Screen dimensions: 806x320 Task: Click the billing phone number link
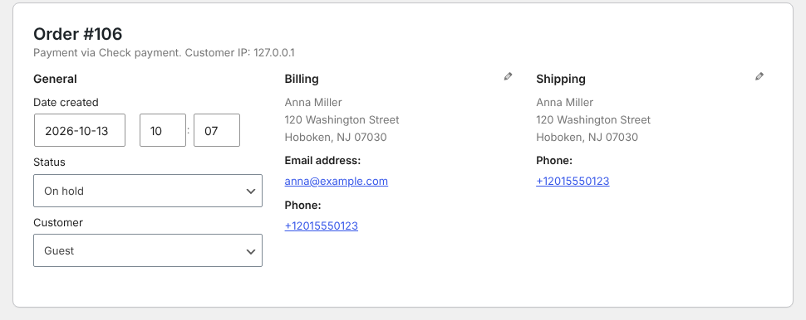click(322, 225)
